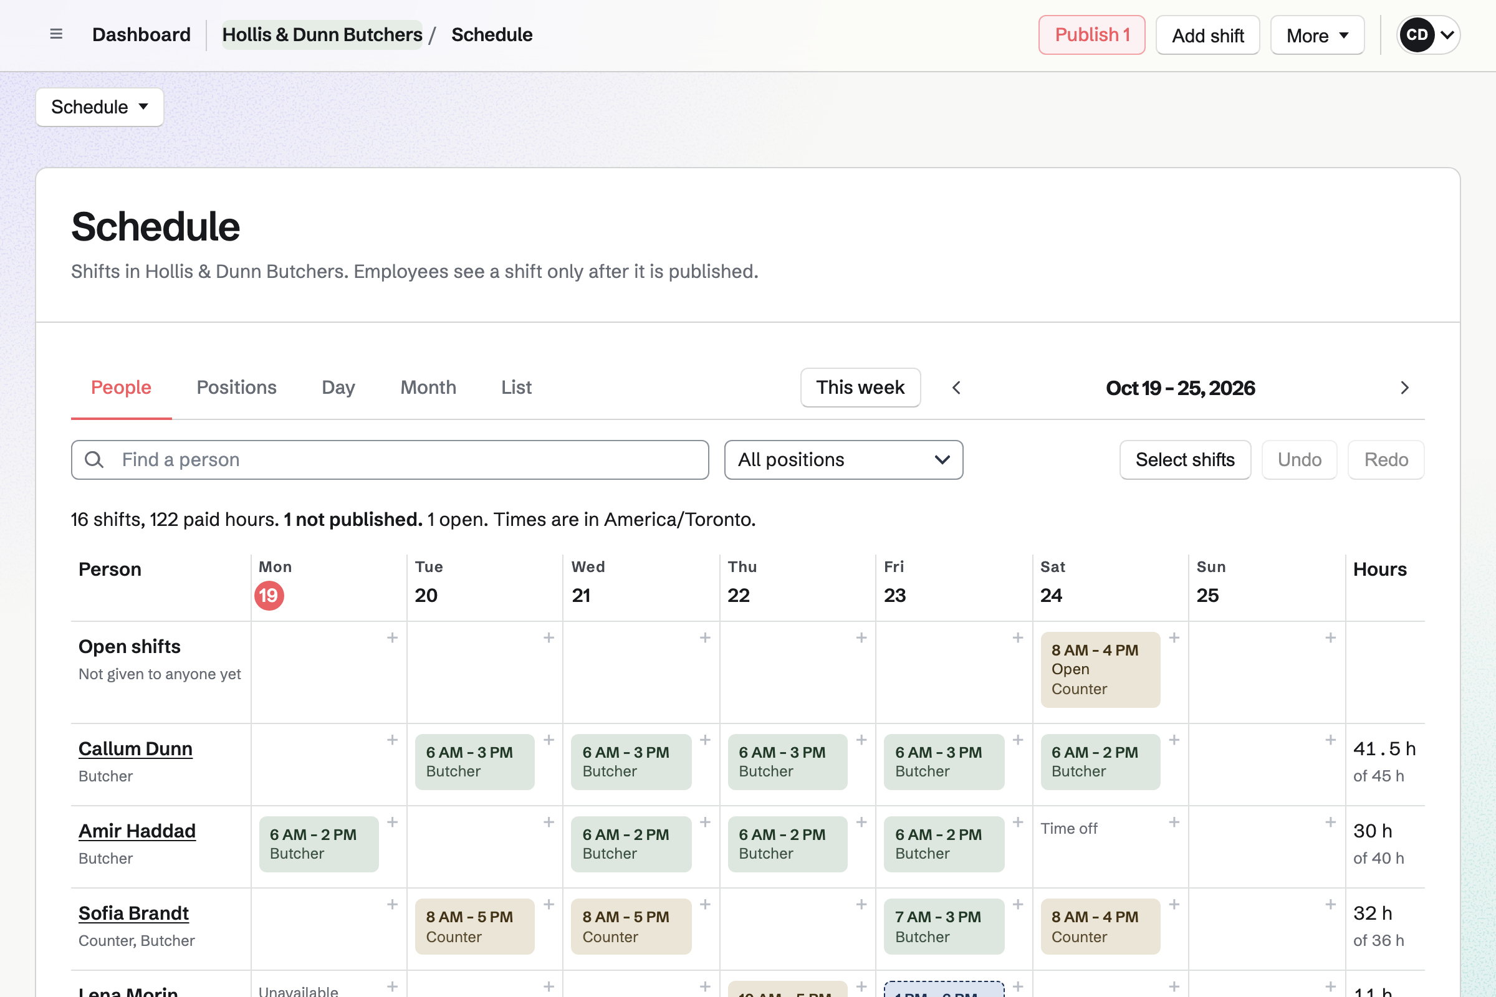The height and width of the screenshot is (997, 1496).
Task: Click the Add shift button
Action: [1207, 35]
